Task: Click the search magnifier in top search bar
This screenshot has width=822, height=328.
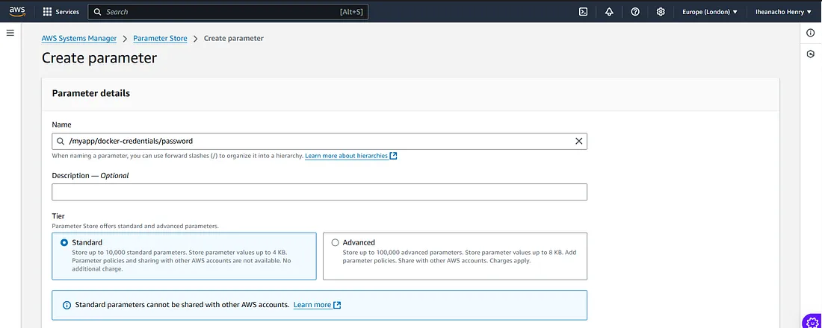Action: [97, 11]
